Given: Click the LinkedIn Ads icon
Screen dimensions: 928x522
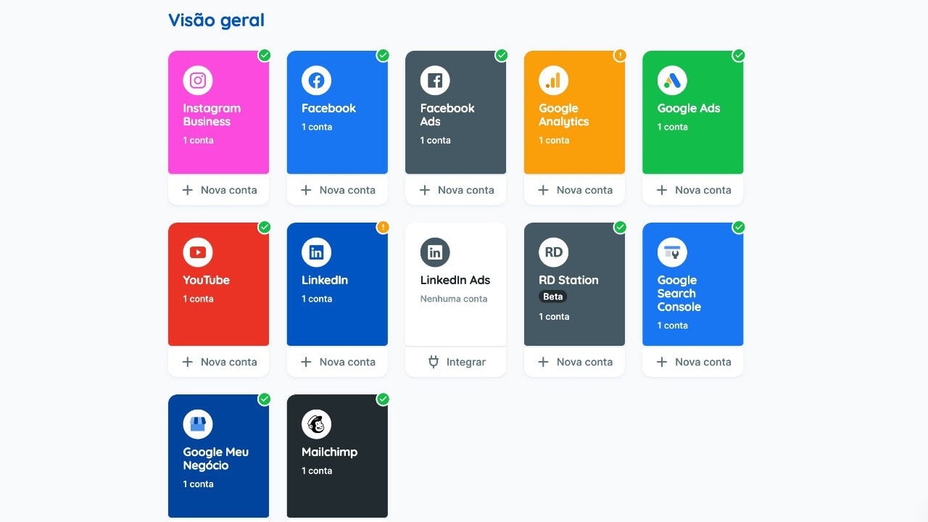Looking at the screenshot, I should [x=435, y=252].
